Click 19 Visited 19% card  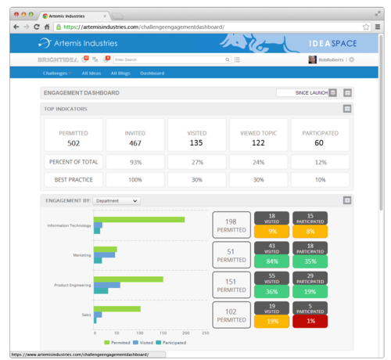(x=271, y=315)
